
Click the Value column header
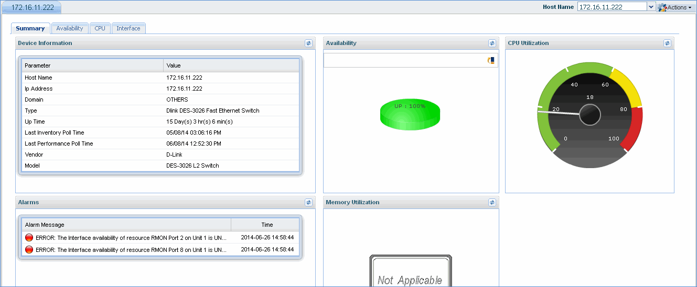[x=231, y=65]
